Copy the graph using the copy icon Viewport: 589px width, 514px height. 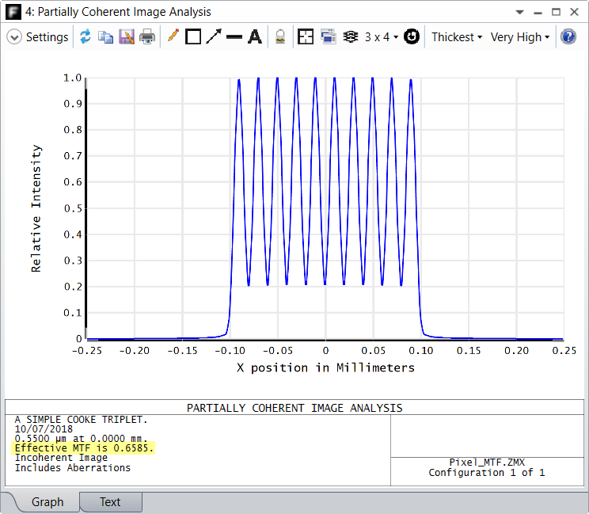[105, 36]
